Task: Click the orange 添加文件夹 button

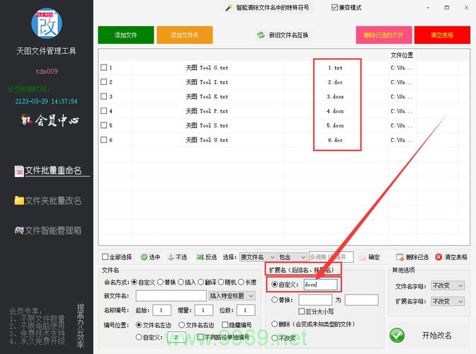Action: [x=185, y=35]
